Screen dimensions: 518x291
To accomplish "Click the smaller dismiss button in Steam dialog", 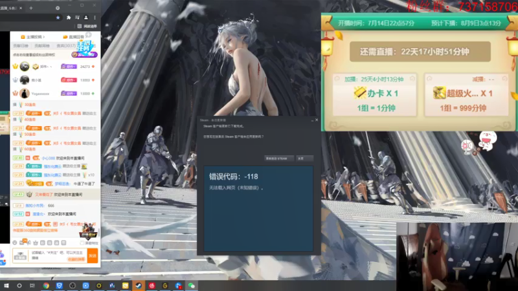I will pyautogui.click(x=304, y=158).
